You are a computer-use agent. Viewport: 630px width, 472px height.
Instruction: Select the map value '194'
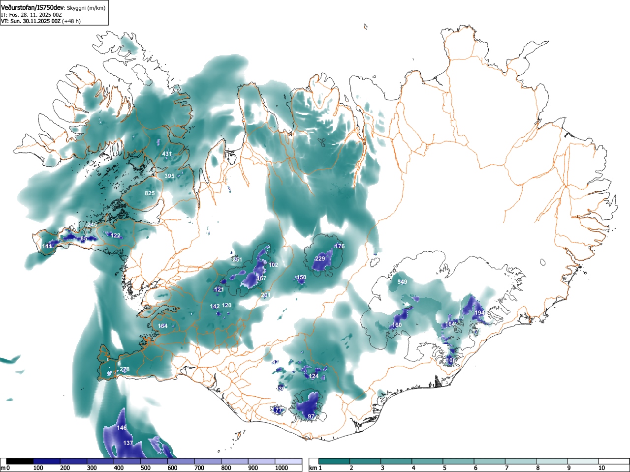click(x=479, y=313)
